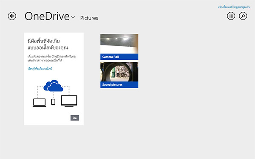The width and height of the screenshot is (255, 159).
Task: Click the OneDrive word in card description
Action: click(57, 56)
